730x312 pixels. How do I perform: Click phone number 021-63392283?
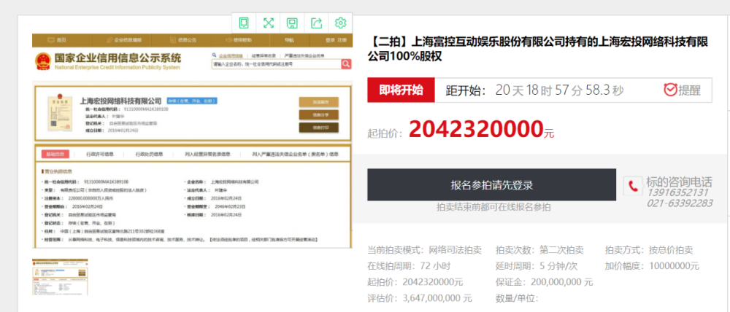click(x=679, y=203)
